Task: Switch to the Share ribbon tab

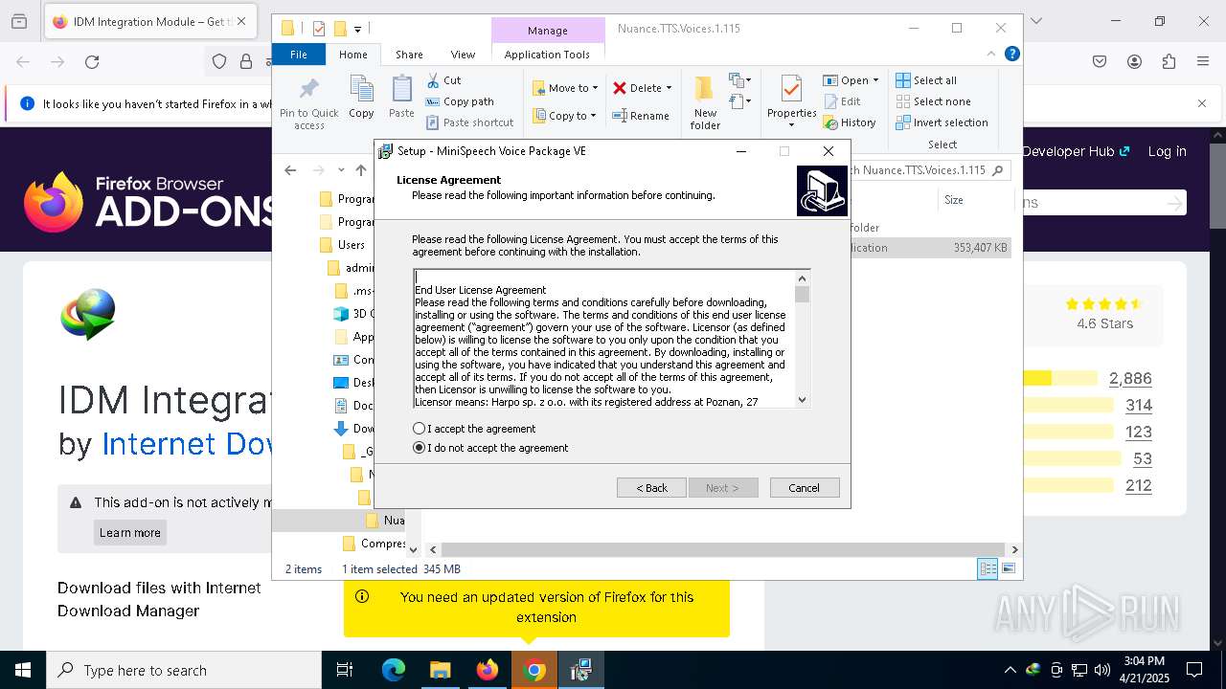Action: [x=409, y=55]
